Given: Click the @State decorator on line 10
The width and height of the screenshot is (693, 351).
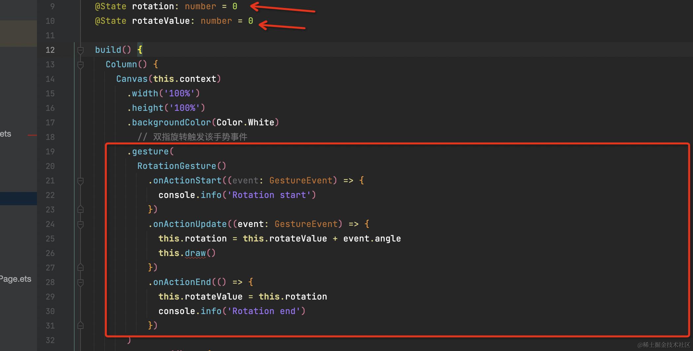Looking at the screenshot, I should coord(111,21).
